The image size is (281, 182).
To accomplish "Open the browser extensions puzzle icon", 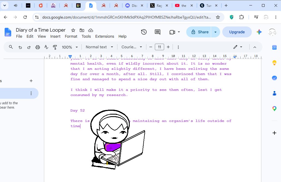I will tap(242, 17).
